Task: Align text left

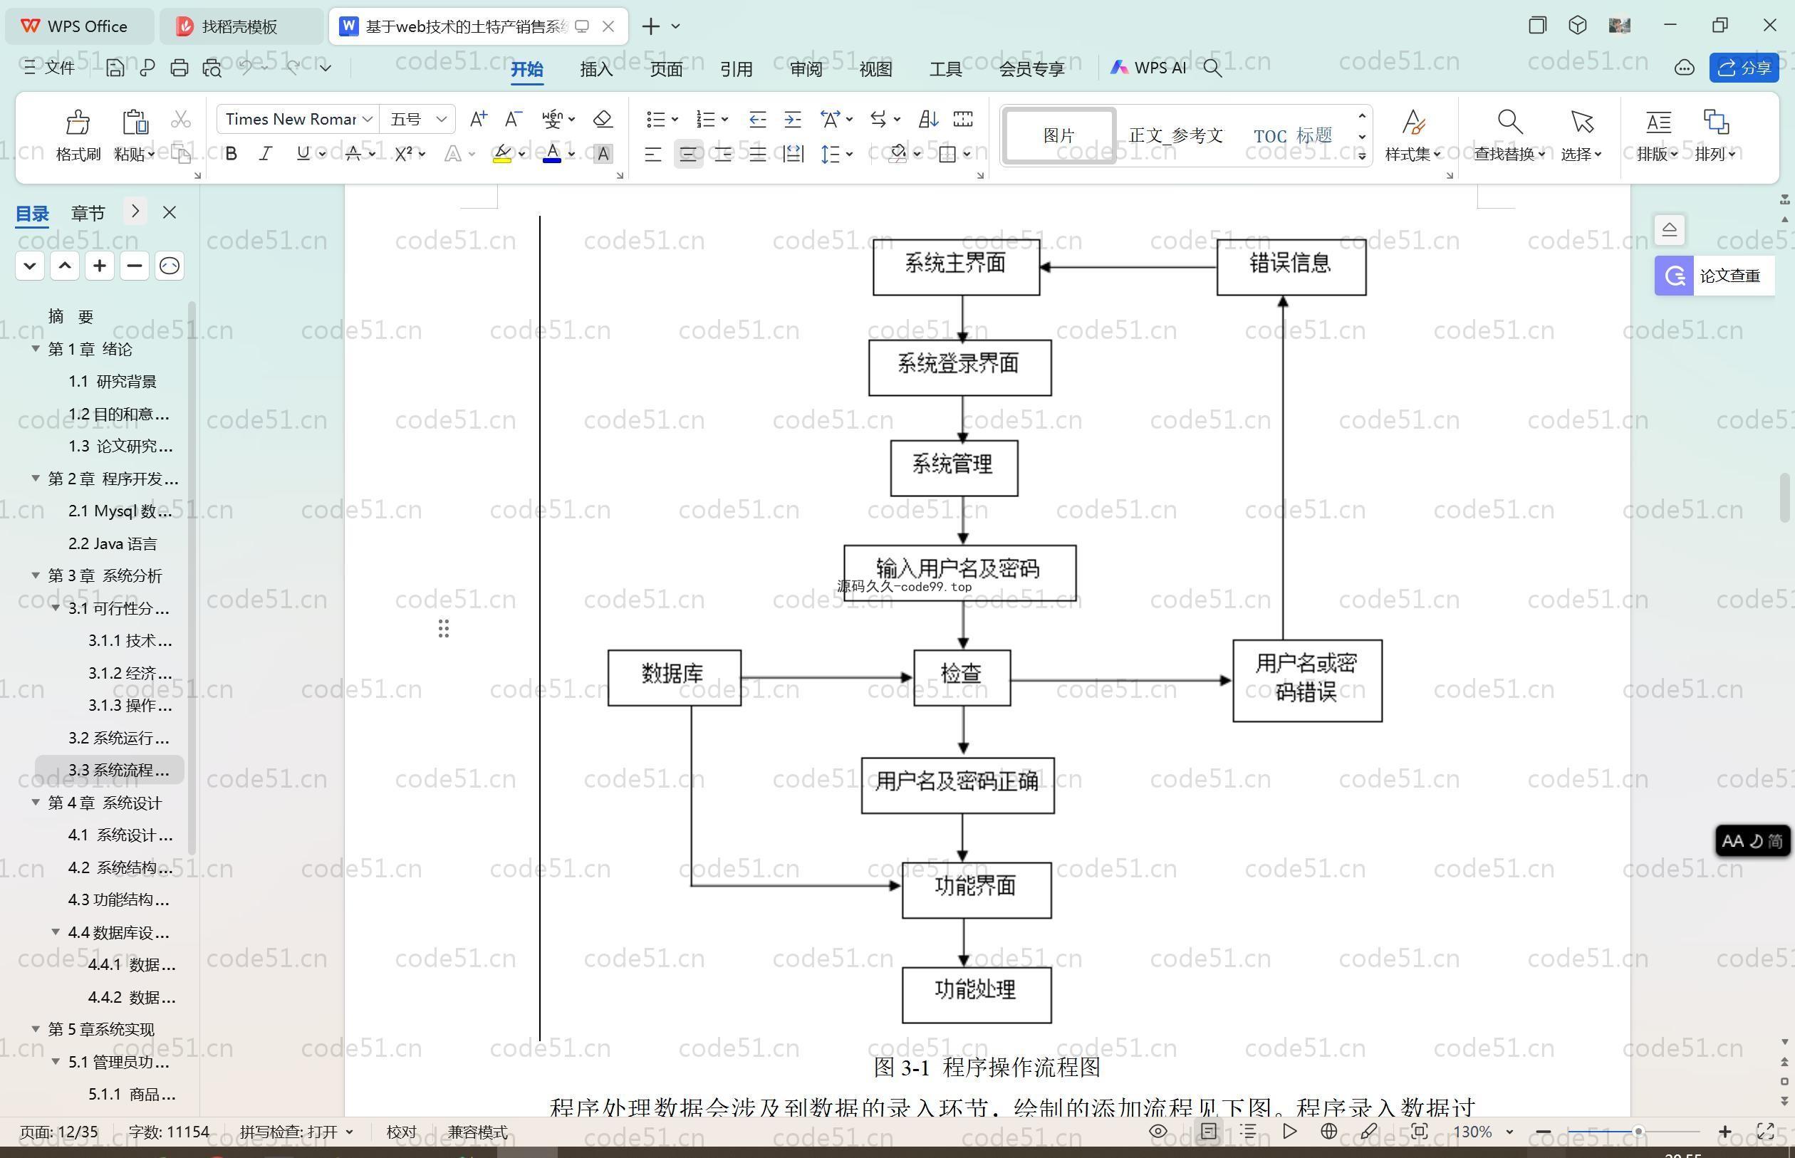Action: pos(652,154)
